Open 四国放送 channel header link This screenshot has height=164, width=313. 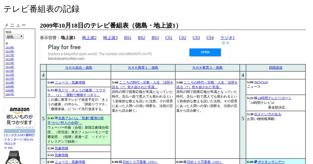point(276,68)
